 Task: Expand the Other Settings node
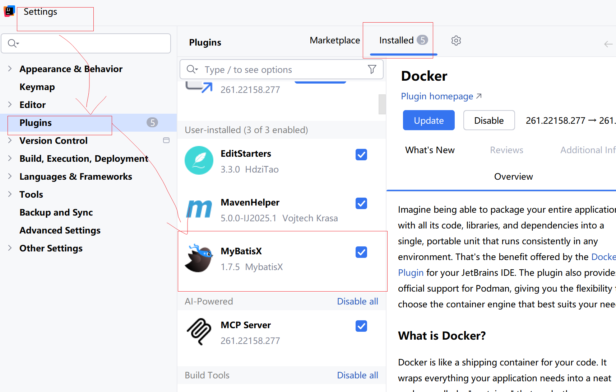[10, 248]
